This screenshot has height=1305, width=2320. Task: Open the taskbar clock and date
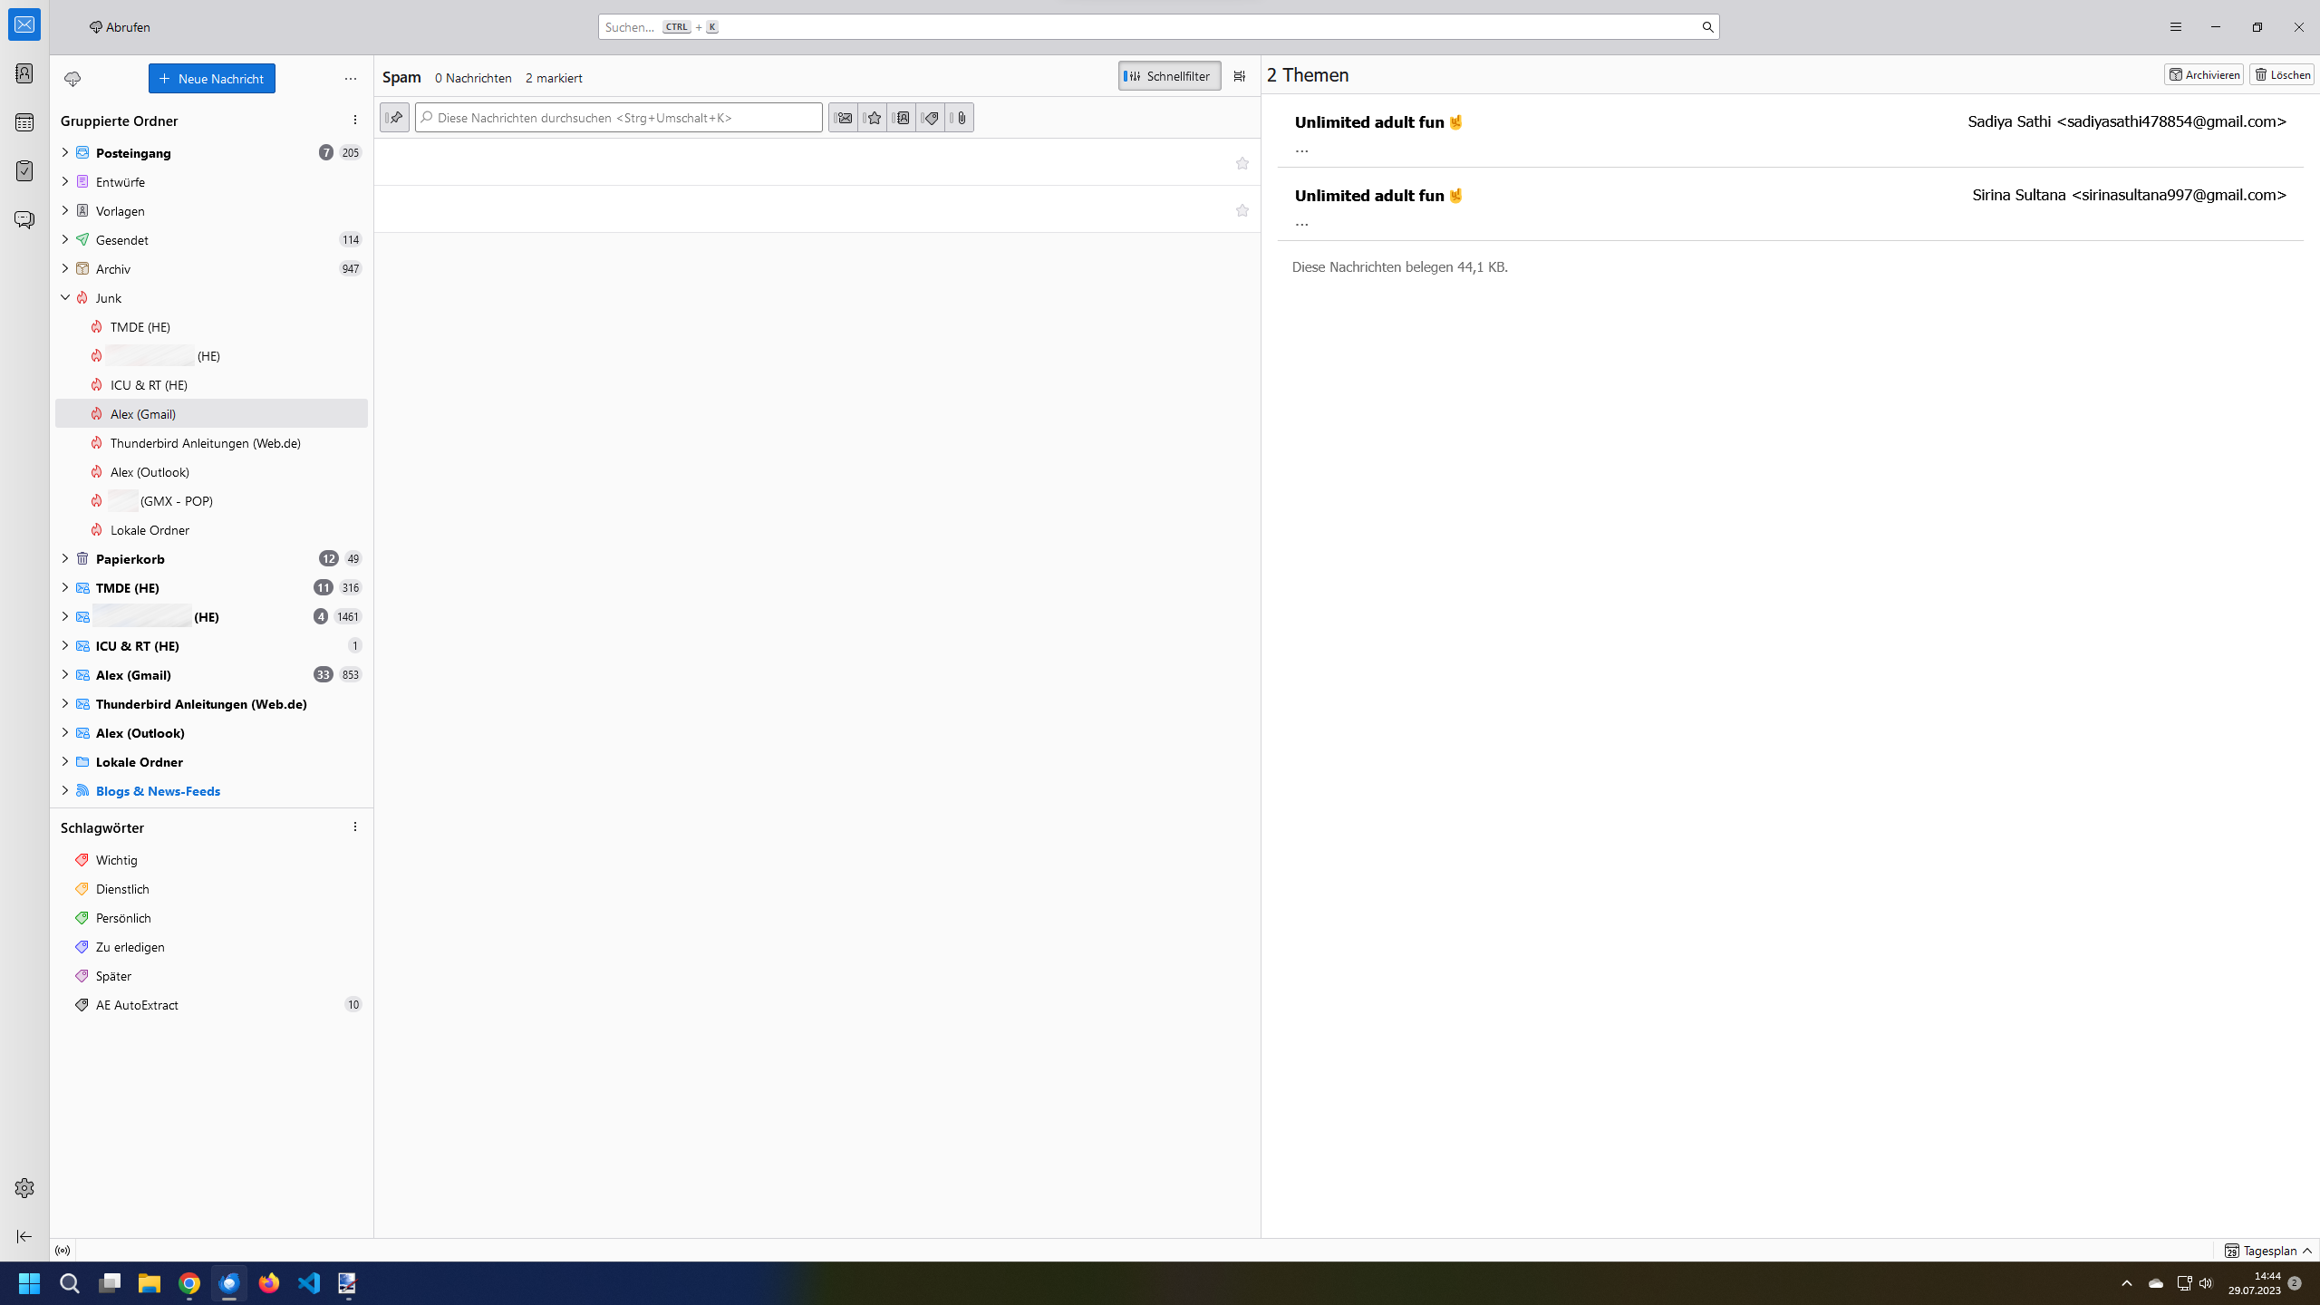pos(2255,1283)
